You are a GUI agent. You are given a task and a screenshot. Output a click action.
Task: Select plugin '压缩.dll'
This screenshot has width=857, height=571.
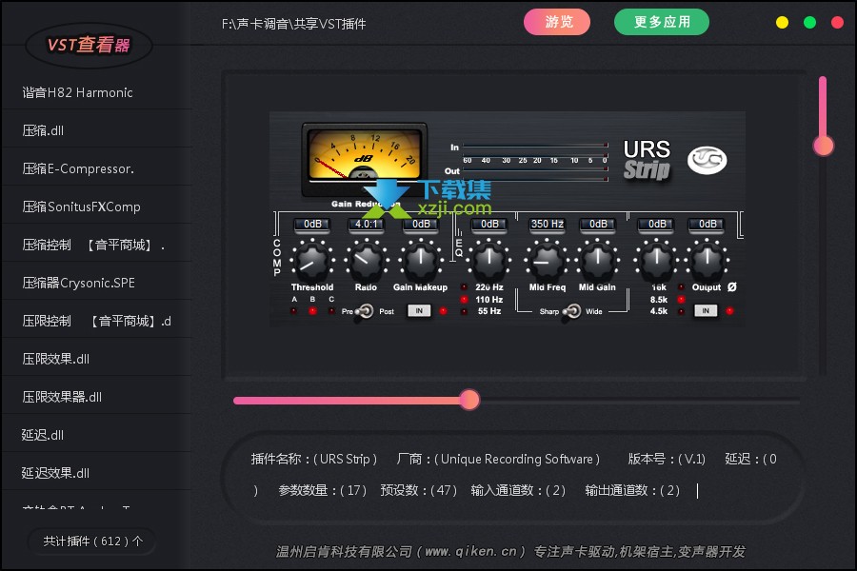coord(97,130)
